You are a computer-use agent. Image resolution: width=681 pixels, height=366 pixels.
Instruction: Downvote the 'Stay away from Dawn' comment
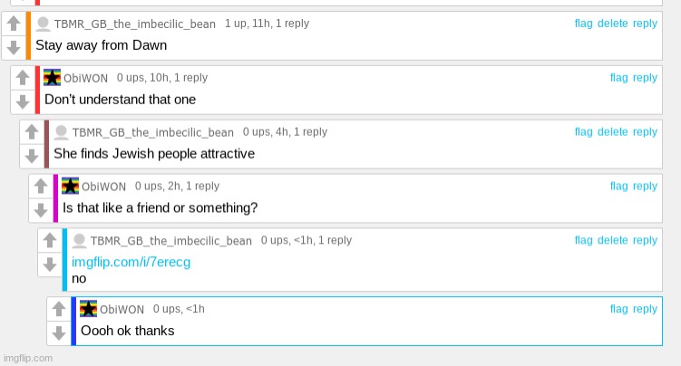tap(14, 47)
